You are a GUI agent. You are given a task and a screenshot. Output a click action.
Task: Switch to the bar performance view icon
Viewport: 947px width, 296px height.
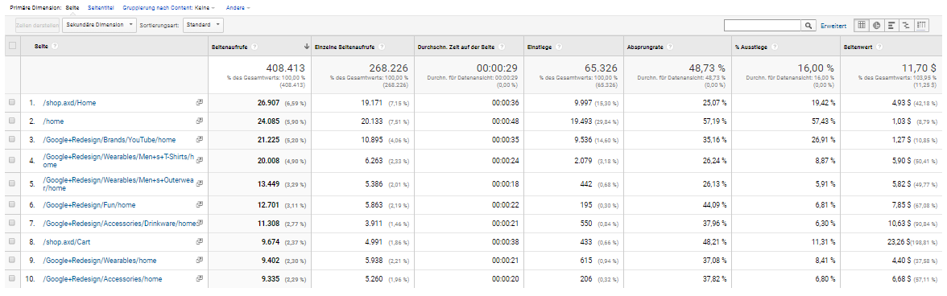pyautogui.click(x=891, y=25)
